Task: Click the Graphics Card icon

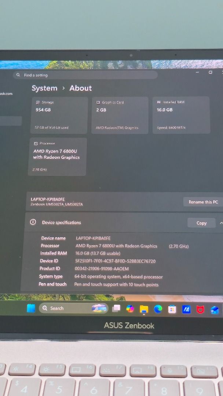Action: 99,102
